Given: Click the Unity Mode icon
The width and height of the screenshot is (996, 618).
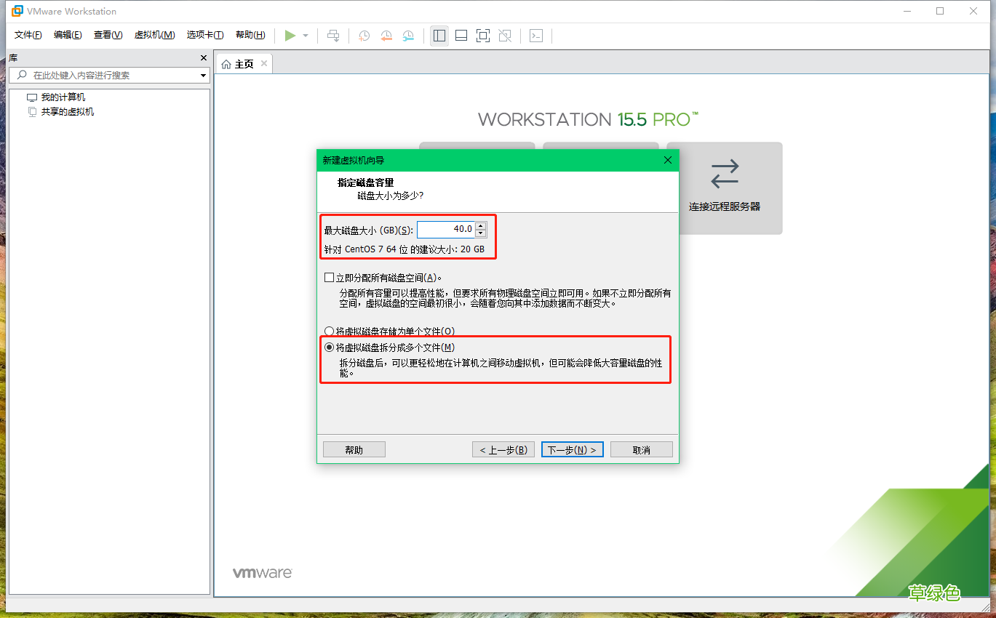Looking at the screenshot, I should click(504, 35).
